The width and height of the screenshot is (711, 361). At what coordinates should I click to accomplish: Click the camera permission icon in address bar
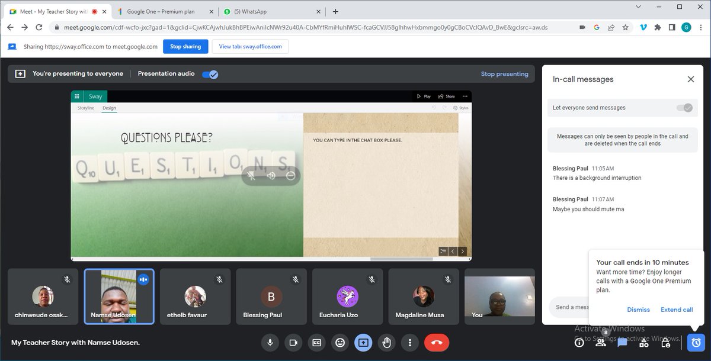pos(582,27)
